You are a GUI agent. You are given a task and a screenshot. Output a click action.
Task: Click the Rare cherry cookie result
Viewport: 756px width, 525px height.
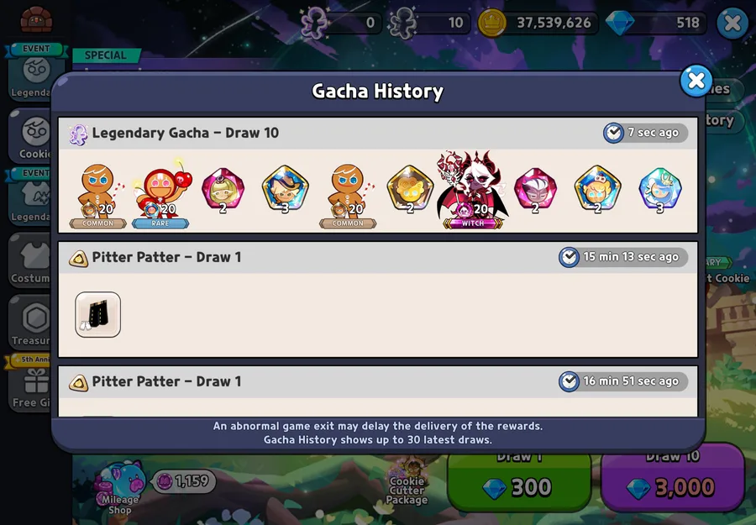[162, 194]
